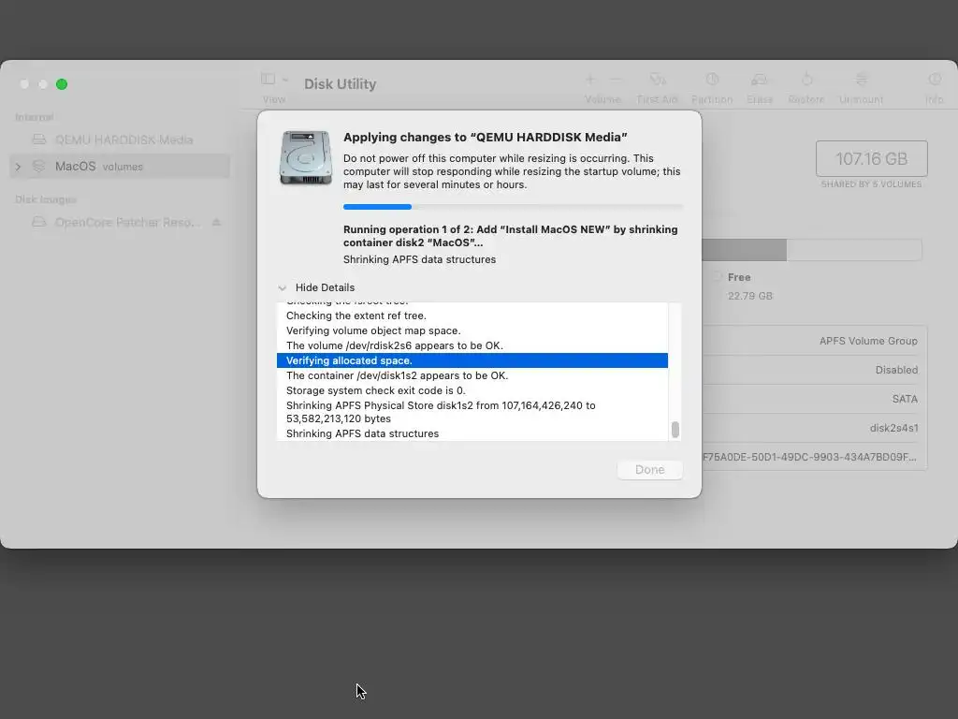The height and width of the screenshot is (719, 958).
Task: Click the Hide Details label
Action: [x=325, y=287]
